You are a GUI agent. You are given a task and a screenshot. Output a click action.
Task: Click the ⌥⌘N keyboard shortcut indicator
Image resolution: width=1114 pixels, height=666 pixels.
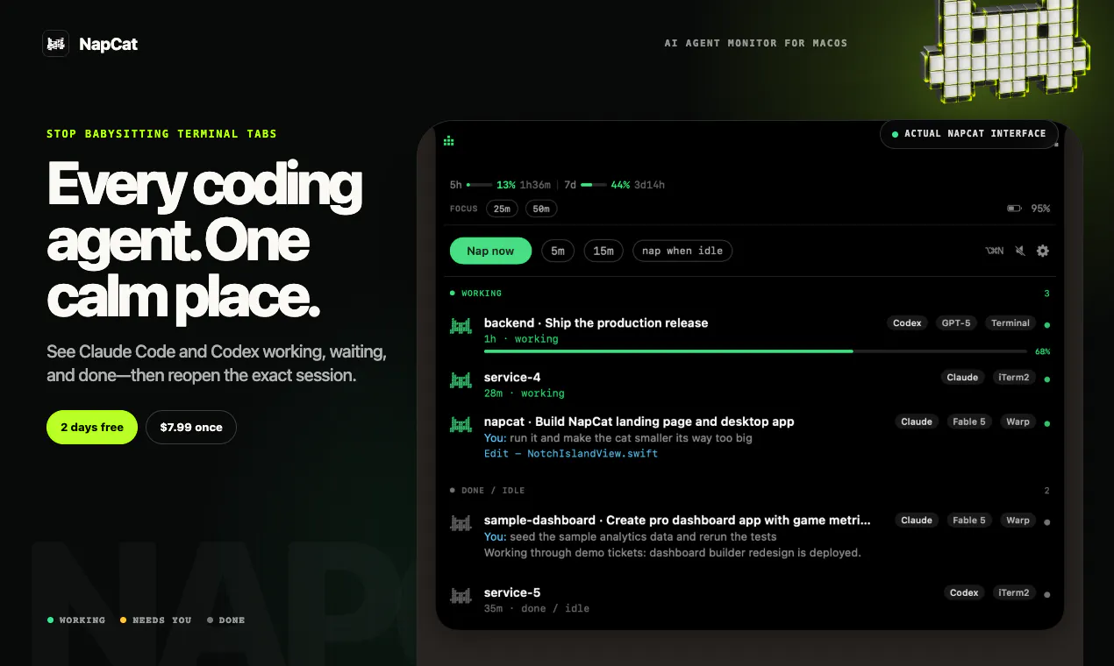(x=994, y=251)
